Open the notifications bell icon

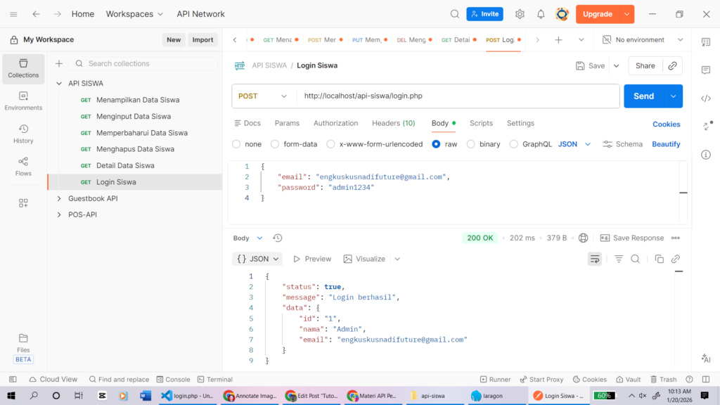click(541, 14)
